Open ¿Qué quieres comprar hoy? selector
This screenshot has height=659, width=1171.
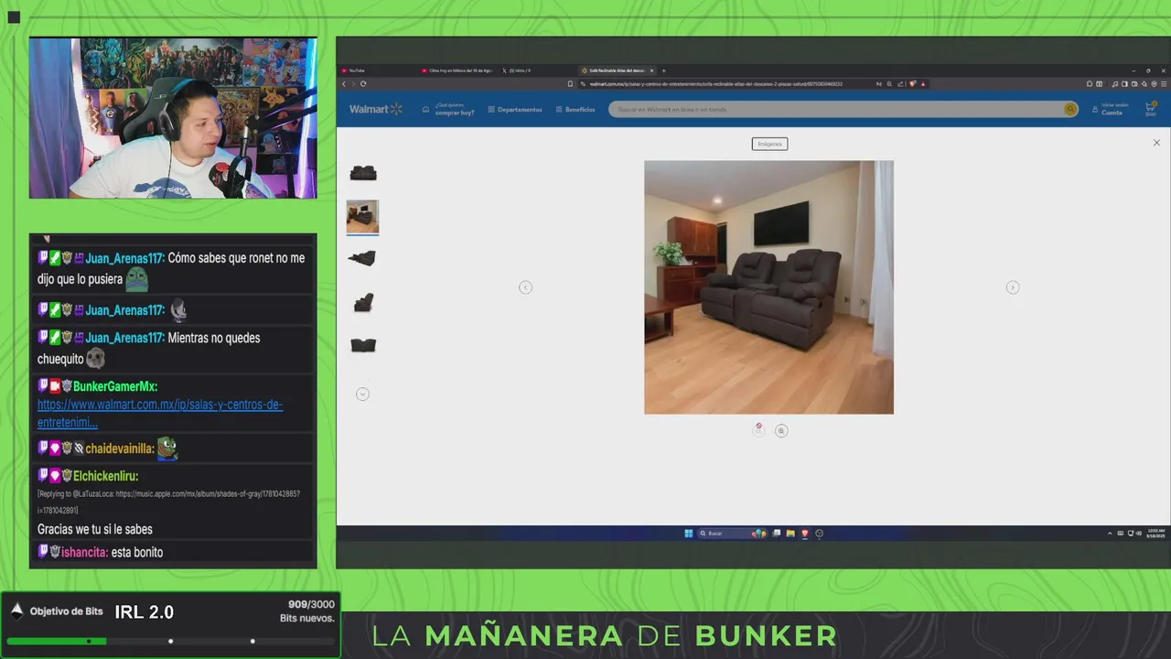(x=448, y=110)
